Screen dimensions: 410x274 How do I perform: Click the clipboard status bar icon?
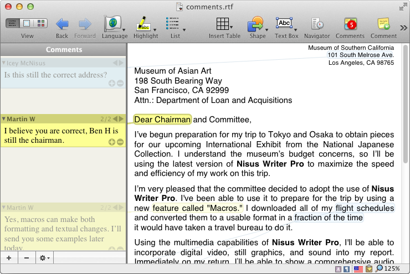pos(369,269)
